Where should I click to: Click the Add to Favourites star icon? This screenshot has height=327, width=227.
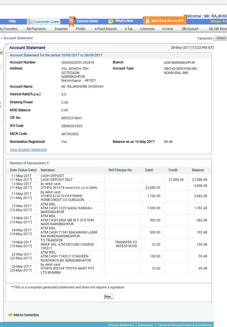(x=10, y=315)
